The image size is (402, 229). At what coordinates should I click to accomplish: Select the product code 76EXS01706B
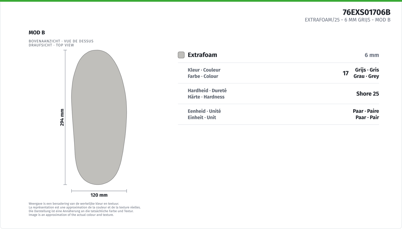pos(366,12)
